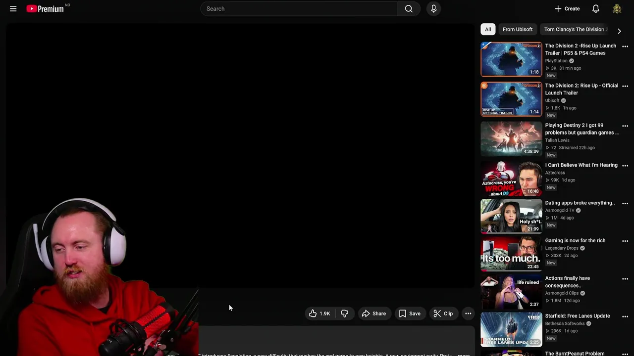Open the Legendary Drops channel link
This screenshot has width=634, height=356.
coord(562,248)
